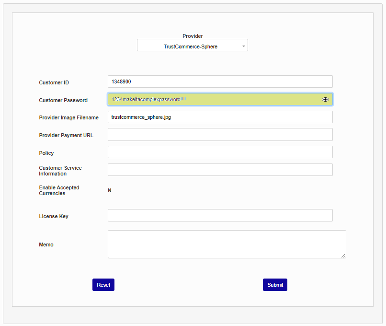Viewport: 386px width, 326px height.
Task: Click the Customer Password label
Action: 63,100
